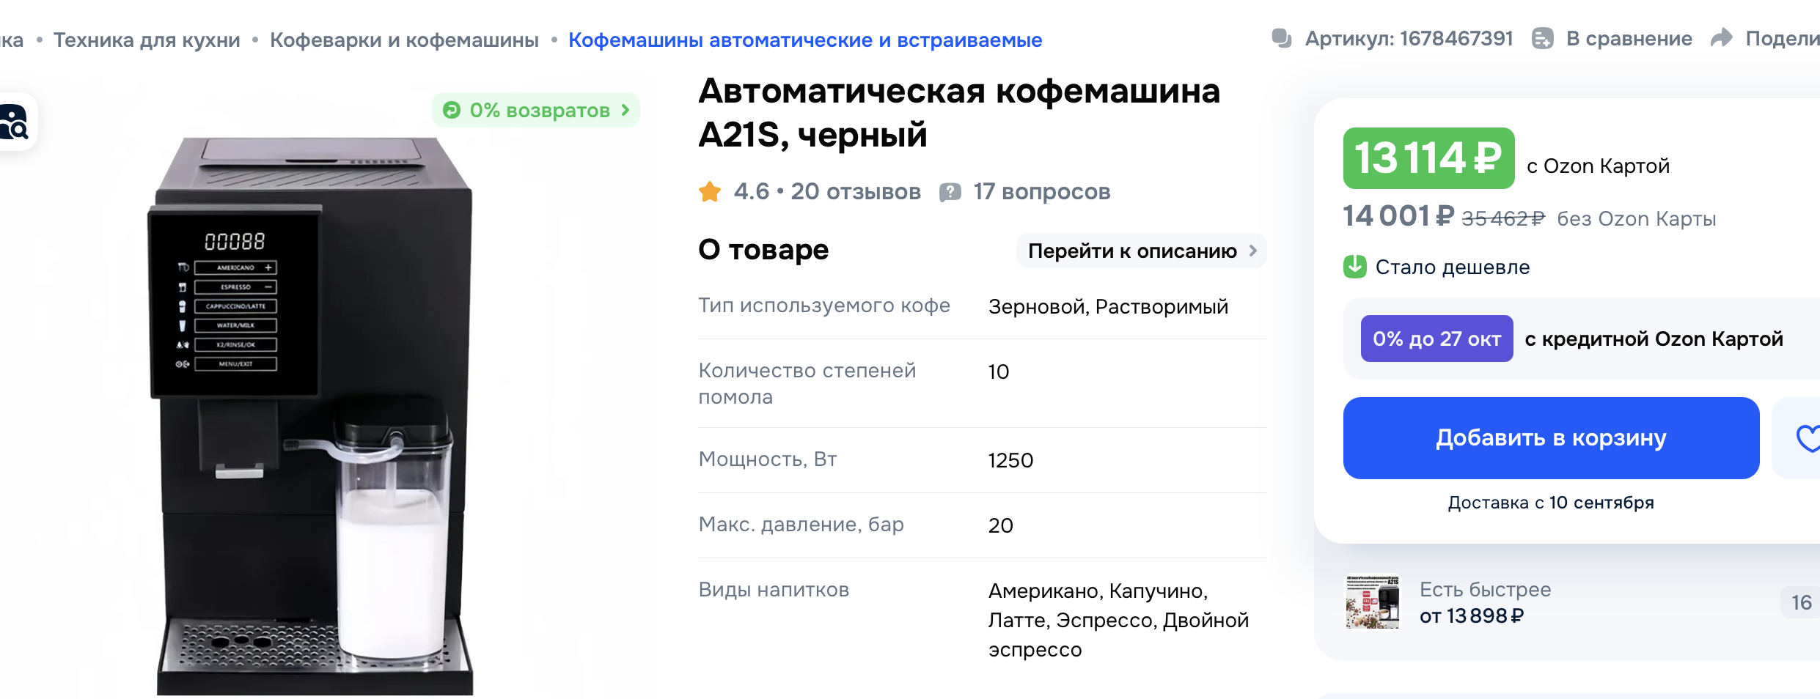Open the Есть быстрее offer thumbnail
This screenshot has height=699, width=1820.
1373,602
